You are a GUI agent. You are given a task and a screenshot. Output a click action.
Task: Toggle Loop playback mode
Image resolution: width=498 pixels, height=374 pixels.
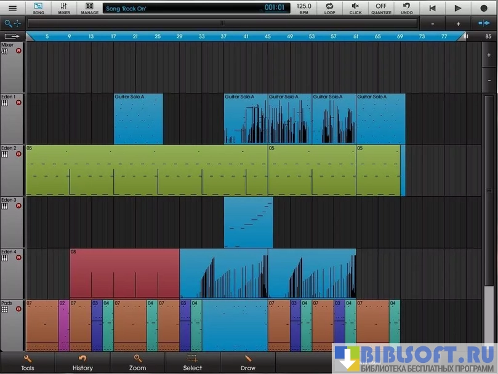(329, 8)
